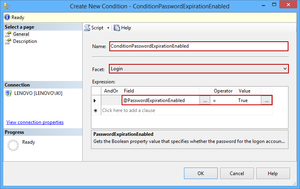Screen dimensions: 300x189
Task: Select the Description page
Action: pyautogui.click(x=25, y=41)
